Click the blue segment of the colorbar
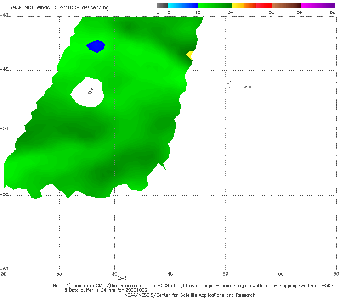Image resolution: width=340 pixels, height=298 pixels. tap(183, 6)
